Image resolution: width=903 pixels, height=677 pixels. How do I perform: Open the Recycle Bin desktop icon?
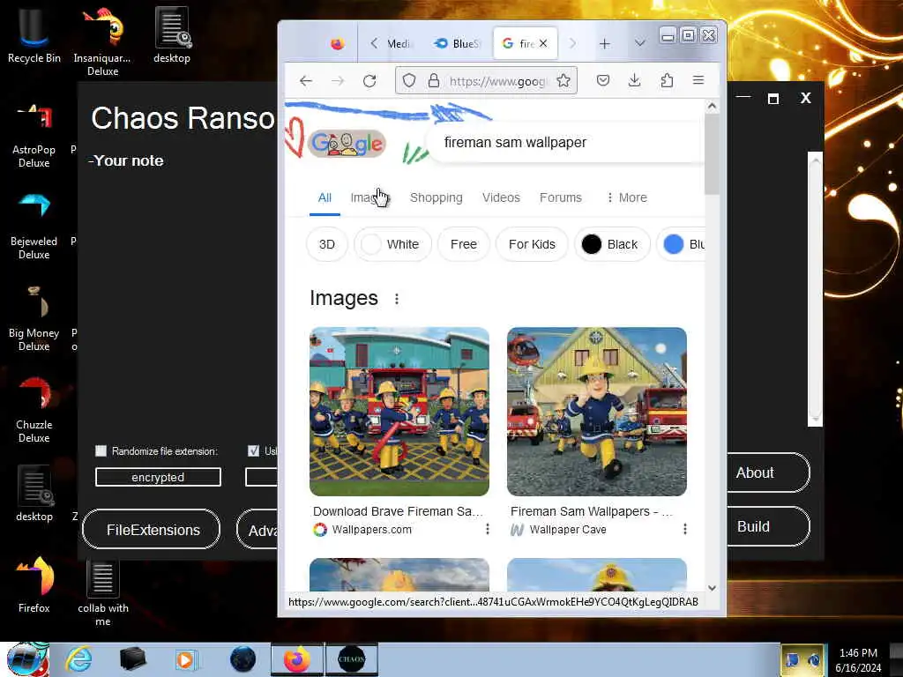(x=34, y=35)
